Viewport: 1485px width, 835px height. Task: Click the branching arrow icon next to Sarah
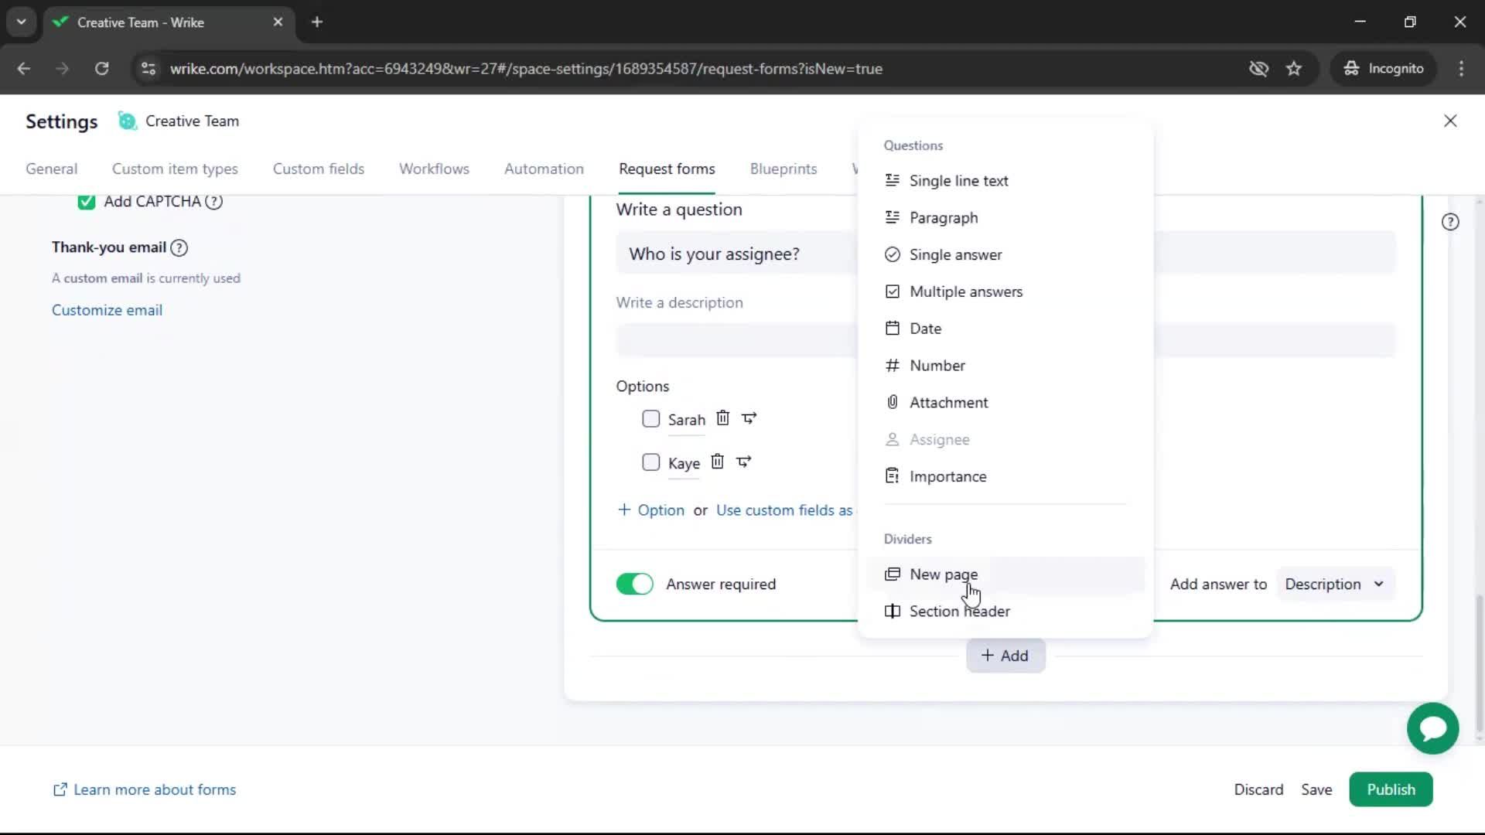(749, 418)
